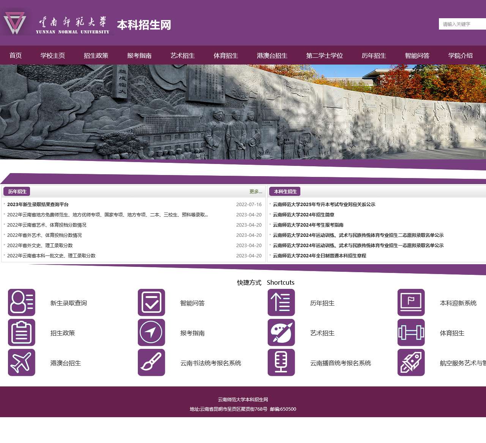Open 2024年运动训练 二志愿拟录取名单公示 link

(358, 235)
